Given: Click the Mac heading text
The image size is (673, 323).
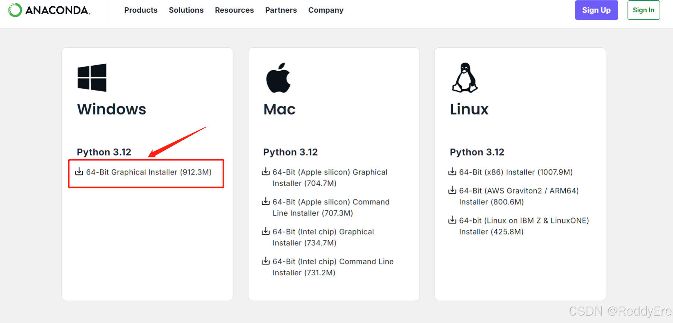Looking at the screenshot, I should 279,109.
